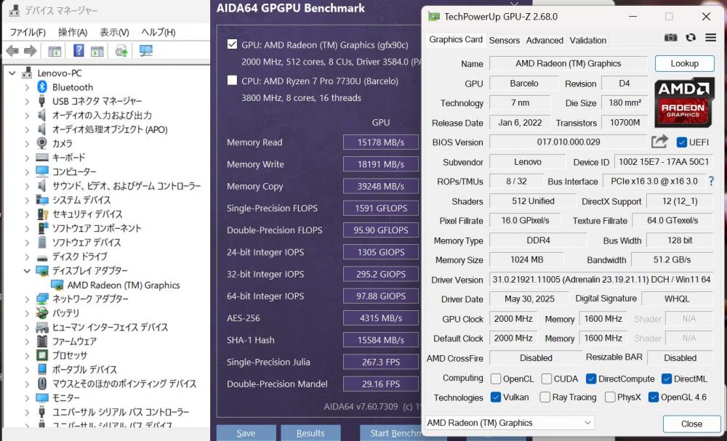
Task: Click the Bus Interface question mark
Action: pos(710,182)
